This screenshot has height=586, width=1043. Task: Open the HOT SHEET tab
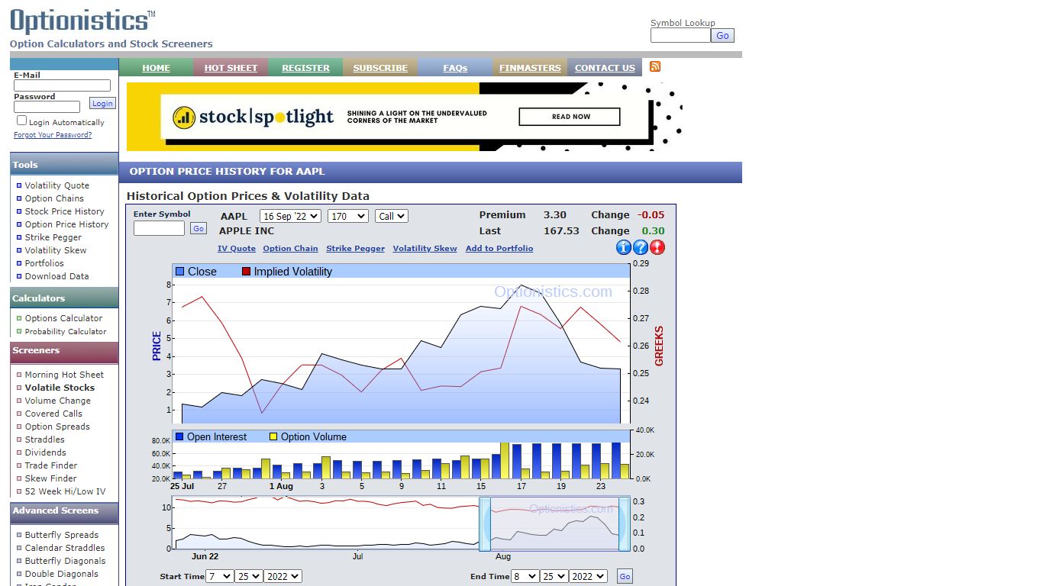[x=231, y=68]
